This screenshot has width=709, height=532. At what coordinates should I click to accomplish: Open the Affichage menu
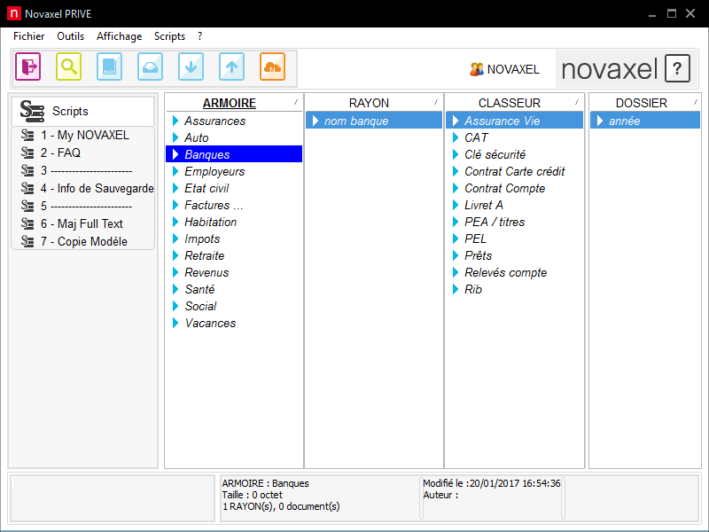(120, 36)
